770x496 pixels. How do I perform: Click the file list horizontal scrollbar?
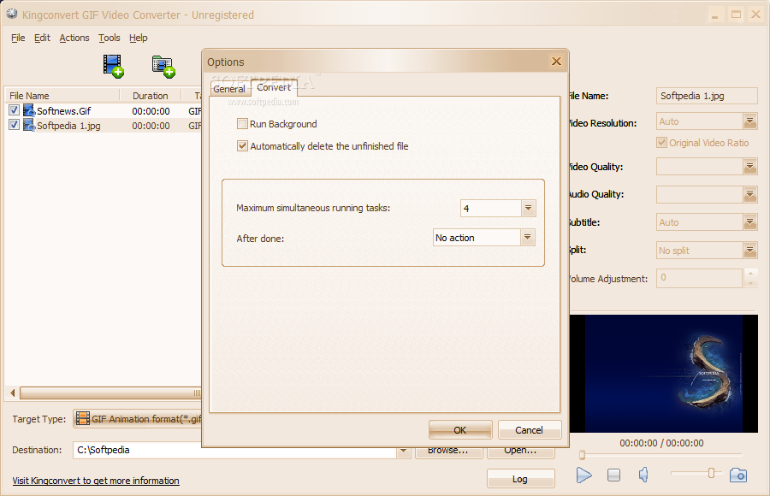coord(110,393)
